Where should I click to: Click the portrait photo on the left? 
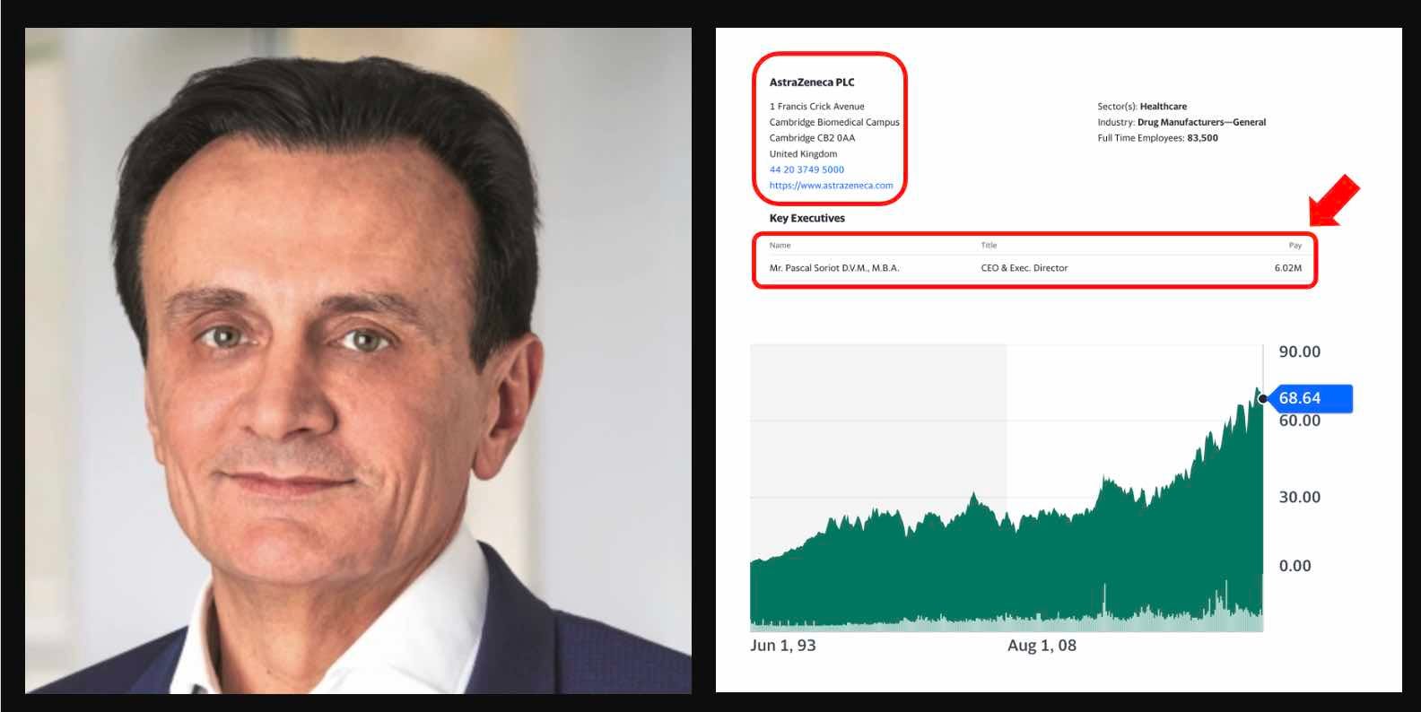(358, 360)
